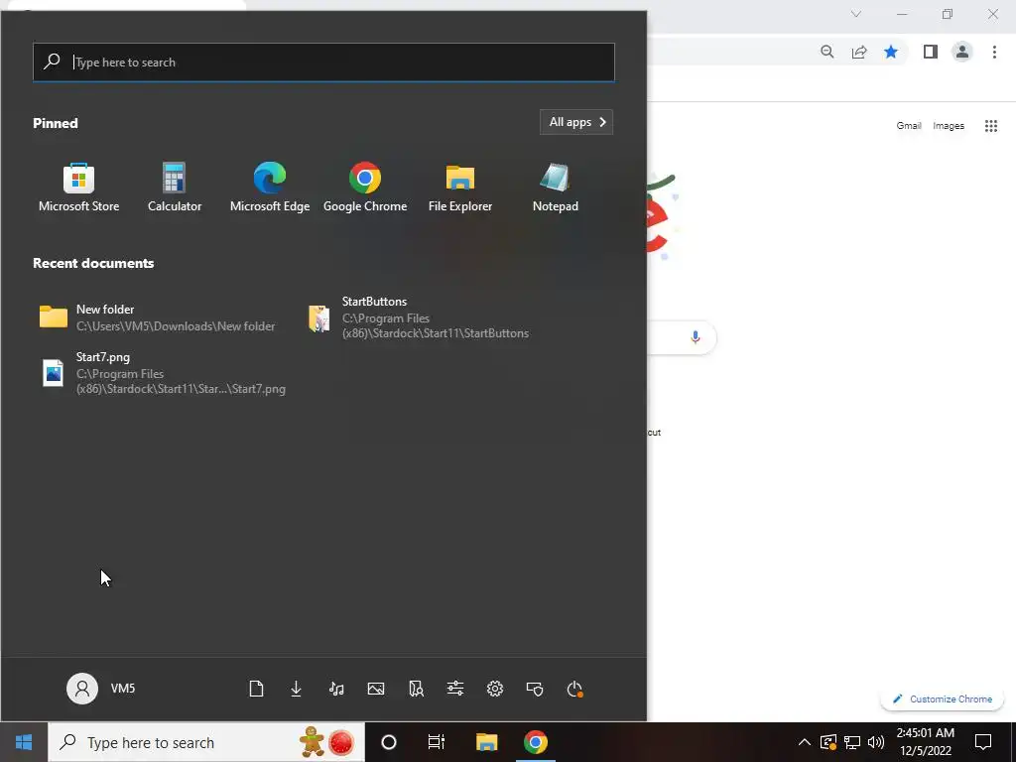Click the Power button in Start menu
This screenshot has height=762, width=1016.
574,689
